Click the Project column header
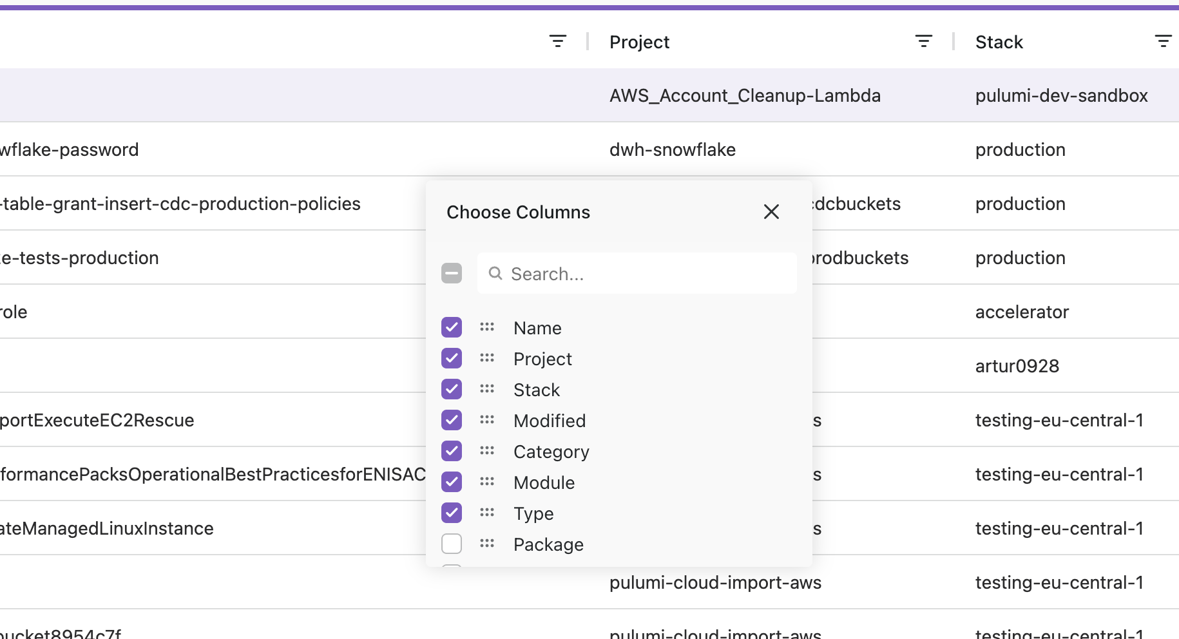1179x639 pixels. click(x=639, y=43)
